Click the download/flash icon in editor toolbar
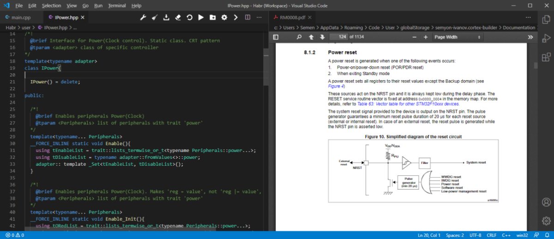Image resolution: width=554 pixels, height=239 pixels. pos(166,17)
